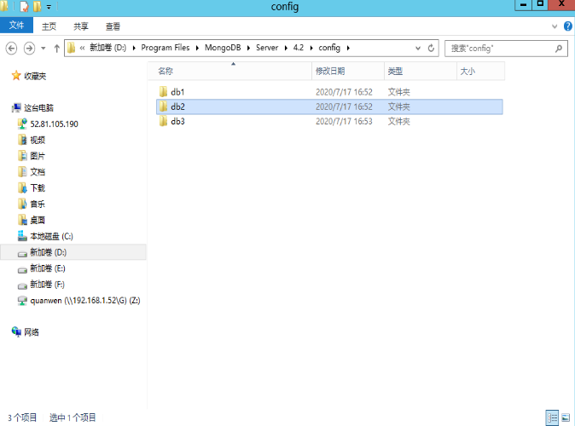Switch to details view in status bar
Image resolution: width=575 pixels, height=426 pixels.
click(x=552, y=417)
